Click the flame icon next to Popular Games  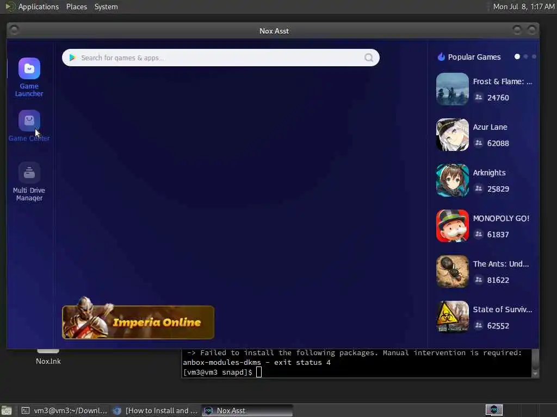tap(441, 56)
